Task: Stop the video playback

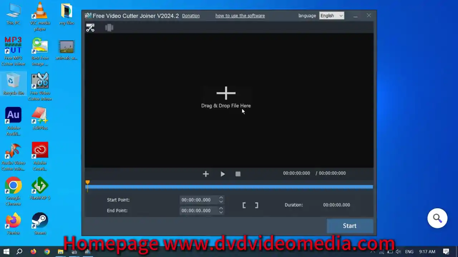Action: (238, 174)
